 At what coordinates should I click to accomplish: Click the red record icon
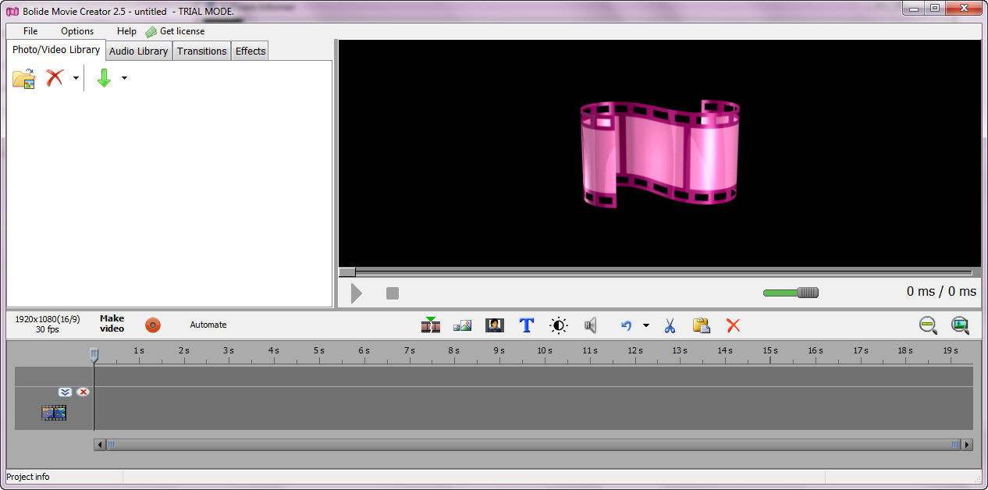(x=153, y=325)
